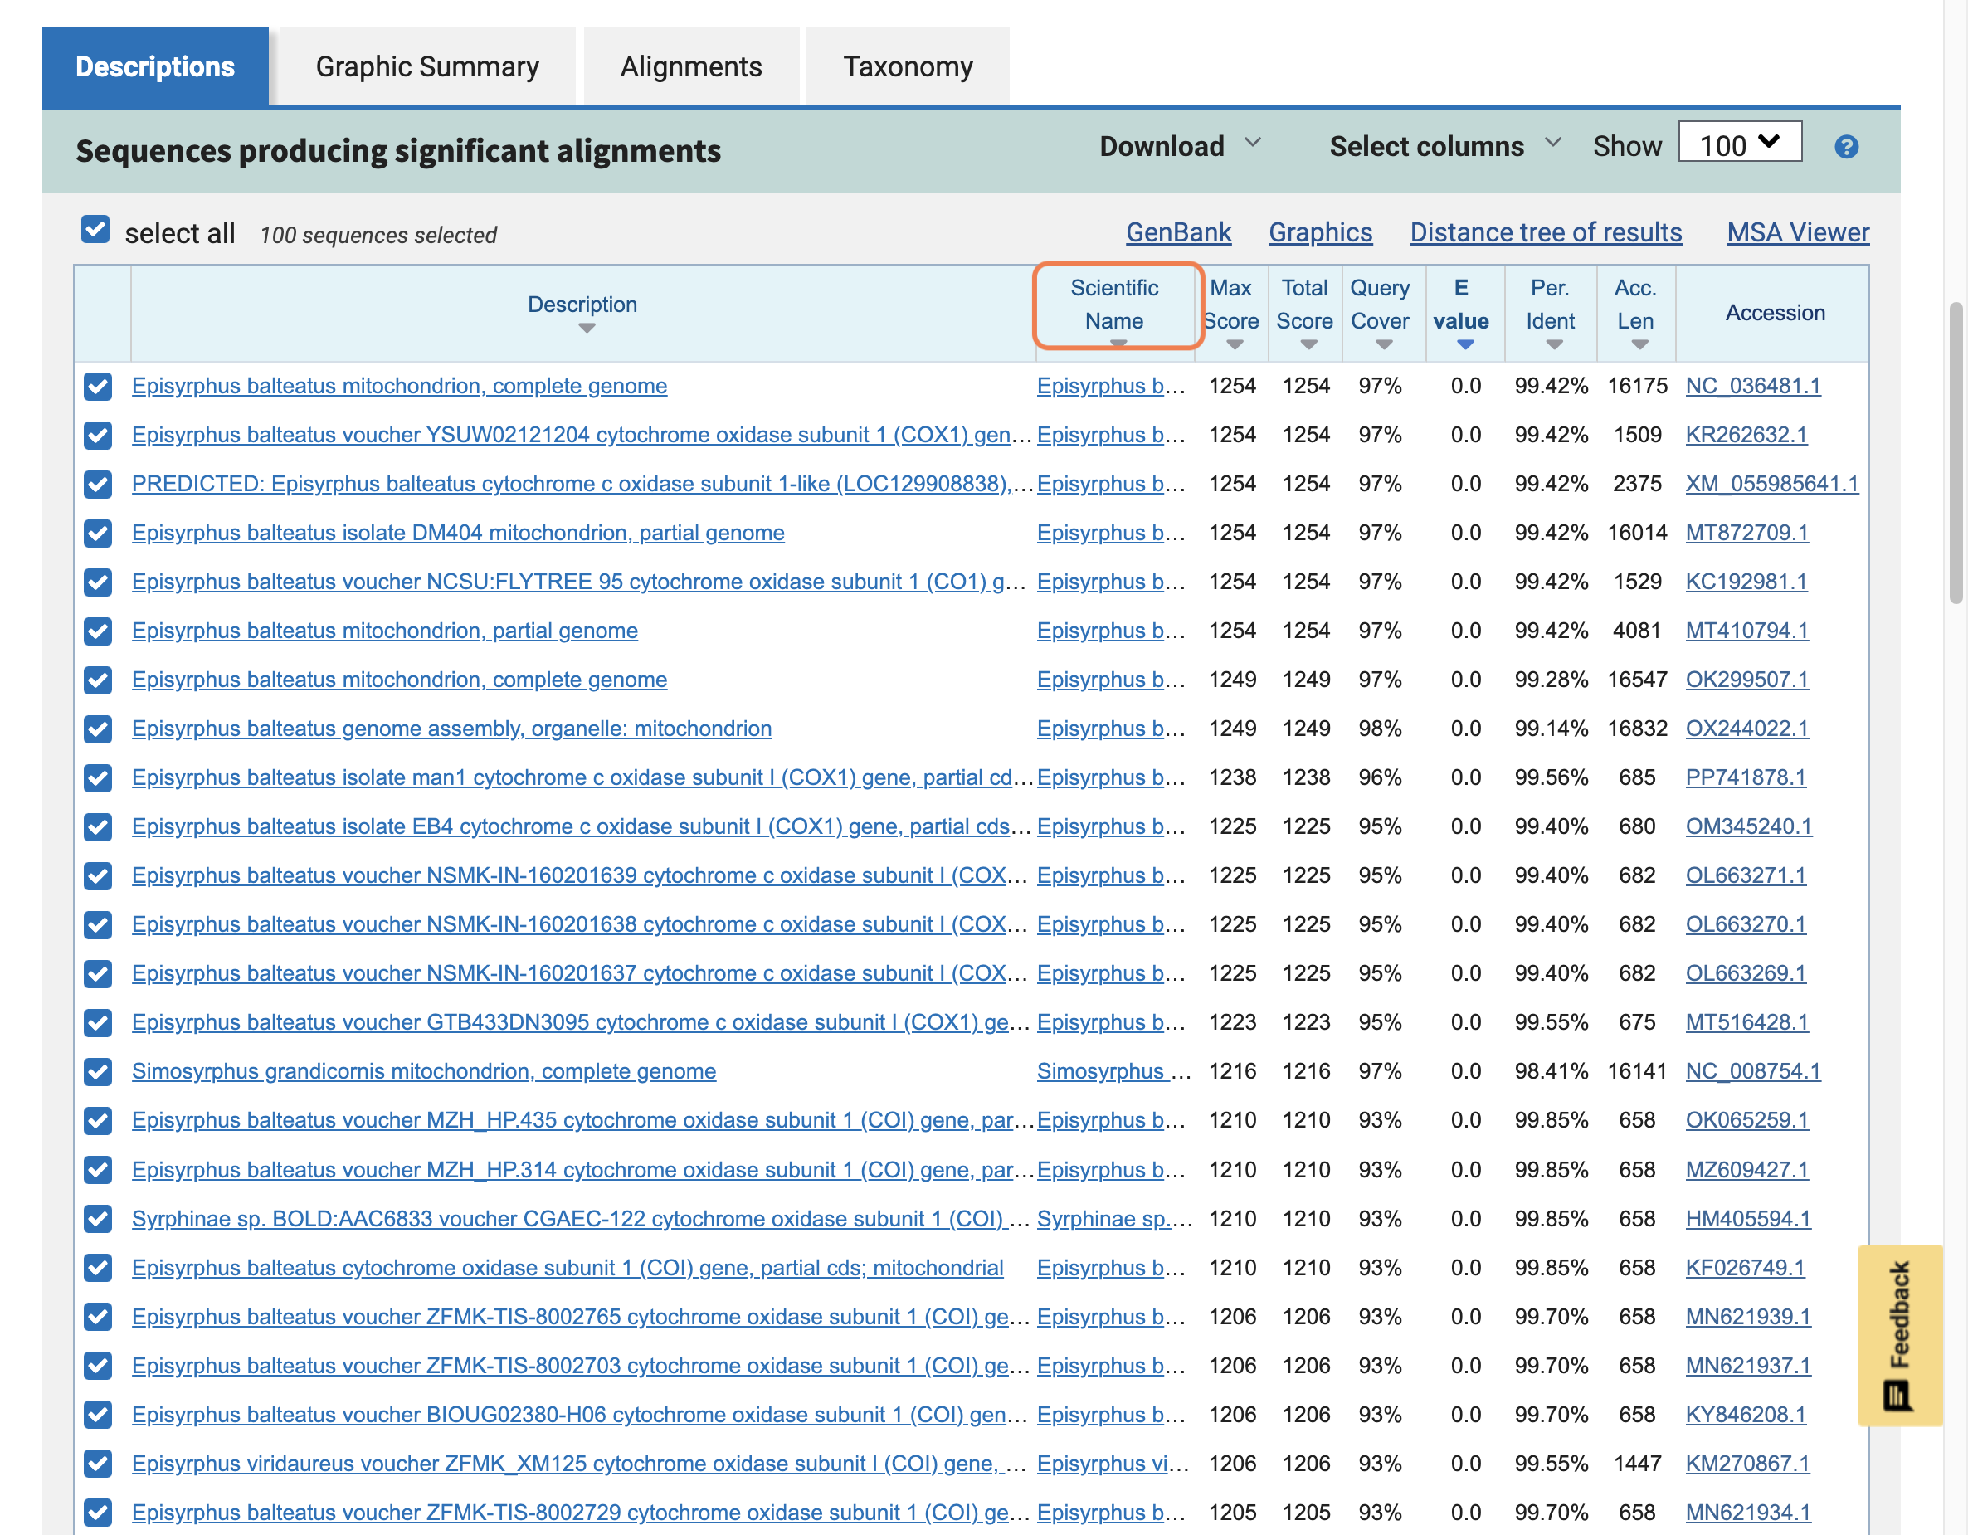The image size is (1968, 1535).
Task: Open Episyrphus balteatus isolate DM404 description
Action: coord(458,533)
